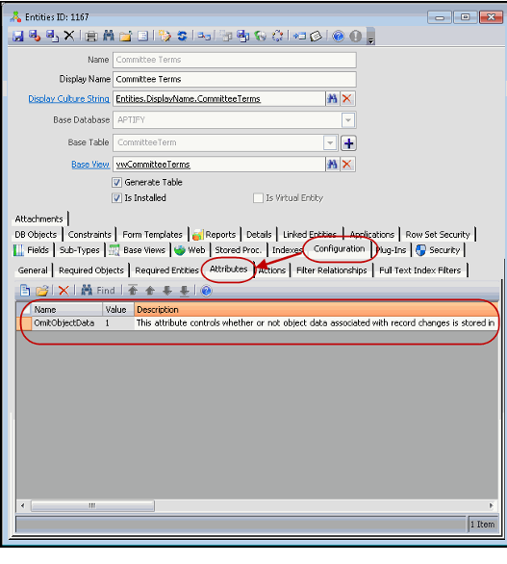Click the gray exclamation info icon
Image resolution: width=507 pixels, height=564 pixels.
[x=356, y=36]
